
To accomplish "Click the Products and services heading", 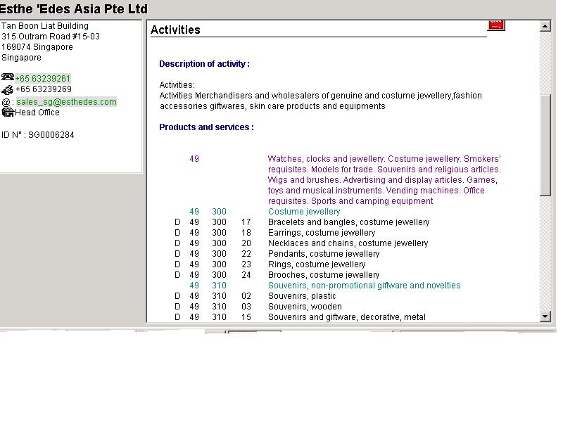I will pos(206,127).
